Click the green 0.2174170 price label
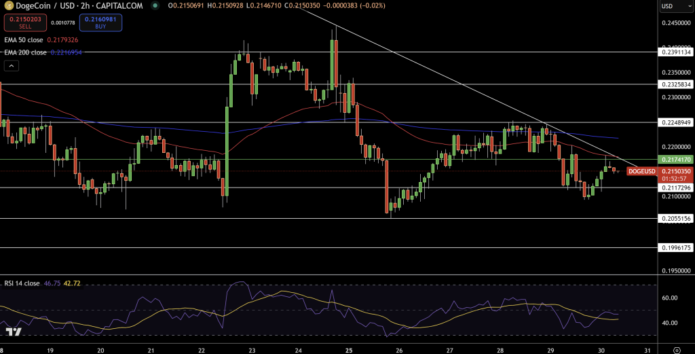Screen dimensions: 695x354 [677, 159]
